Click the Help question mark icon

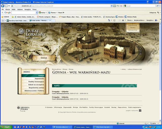[x=156, y=20]
